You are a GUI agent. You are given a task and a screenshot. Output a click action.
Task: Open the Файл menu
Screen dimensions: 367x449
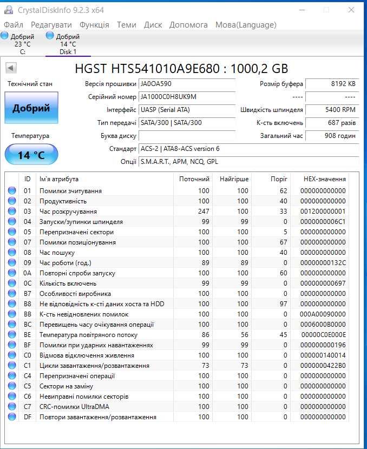coord(14,25)
